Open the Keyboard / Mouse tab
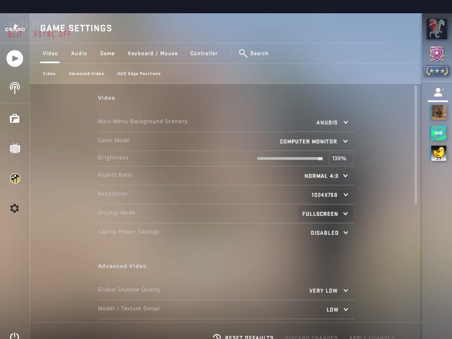Screen dimensions: 452x339 click(153, 53)
